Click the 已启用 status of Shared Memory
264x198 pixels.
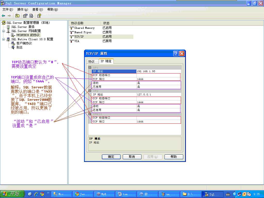click(107, 28)
